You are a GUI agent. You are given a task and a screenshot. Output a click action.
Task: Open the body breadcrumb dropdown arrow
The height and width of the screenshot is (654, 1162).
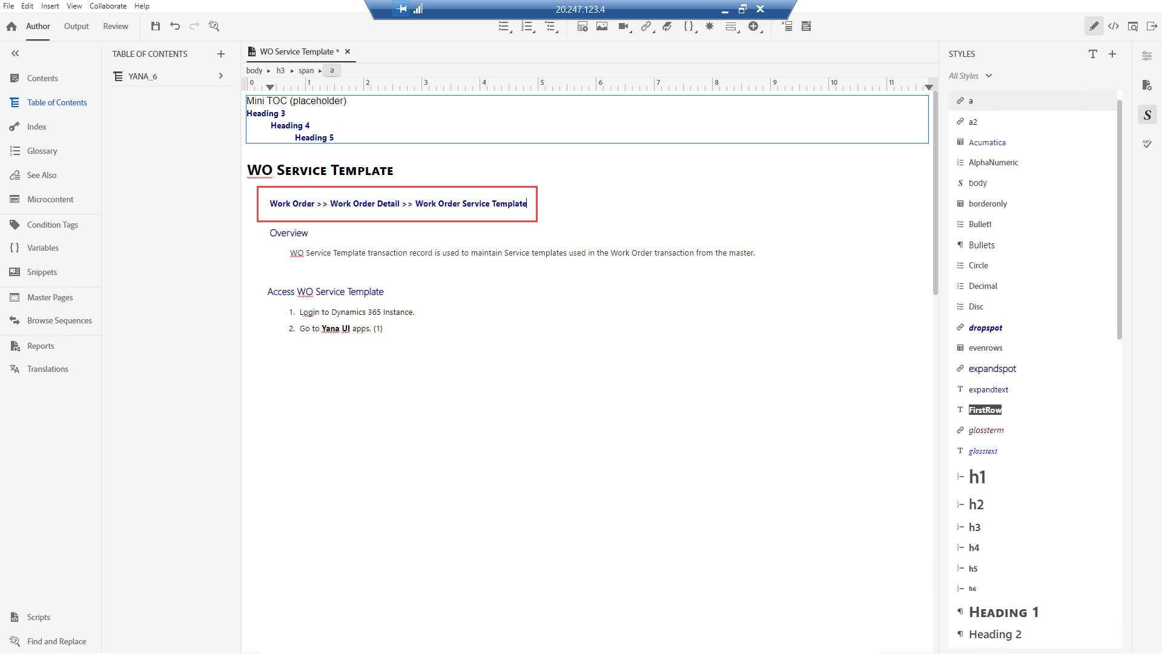pos(267,70)
